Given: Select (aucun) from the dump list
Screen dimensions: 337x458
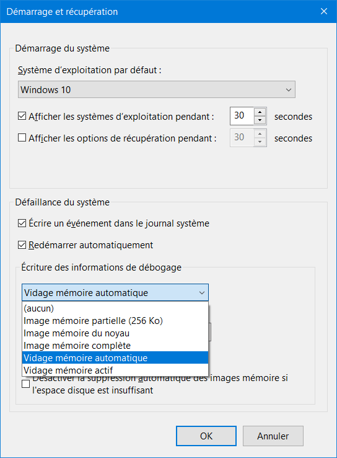Looking at the screenshot, I should [115, 308].
